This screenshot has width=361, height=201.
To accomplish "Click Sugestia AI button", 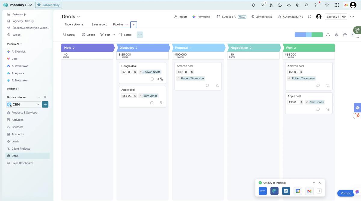I will tap(231, 17).
